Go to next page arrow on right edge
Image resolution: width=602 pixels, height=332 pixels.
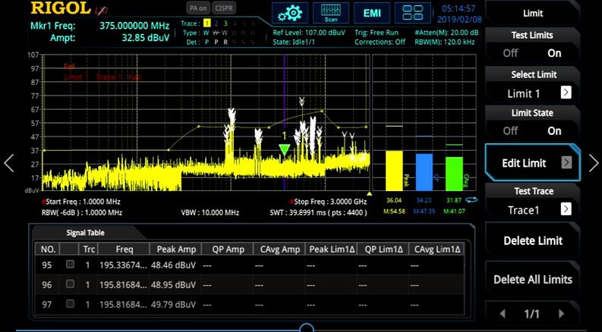pos(593,162)
